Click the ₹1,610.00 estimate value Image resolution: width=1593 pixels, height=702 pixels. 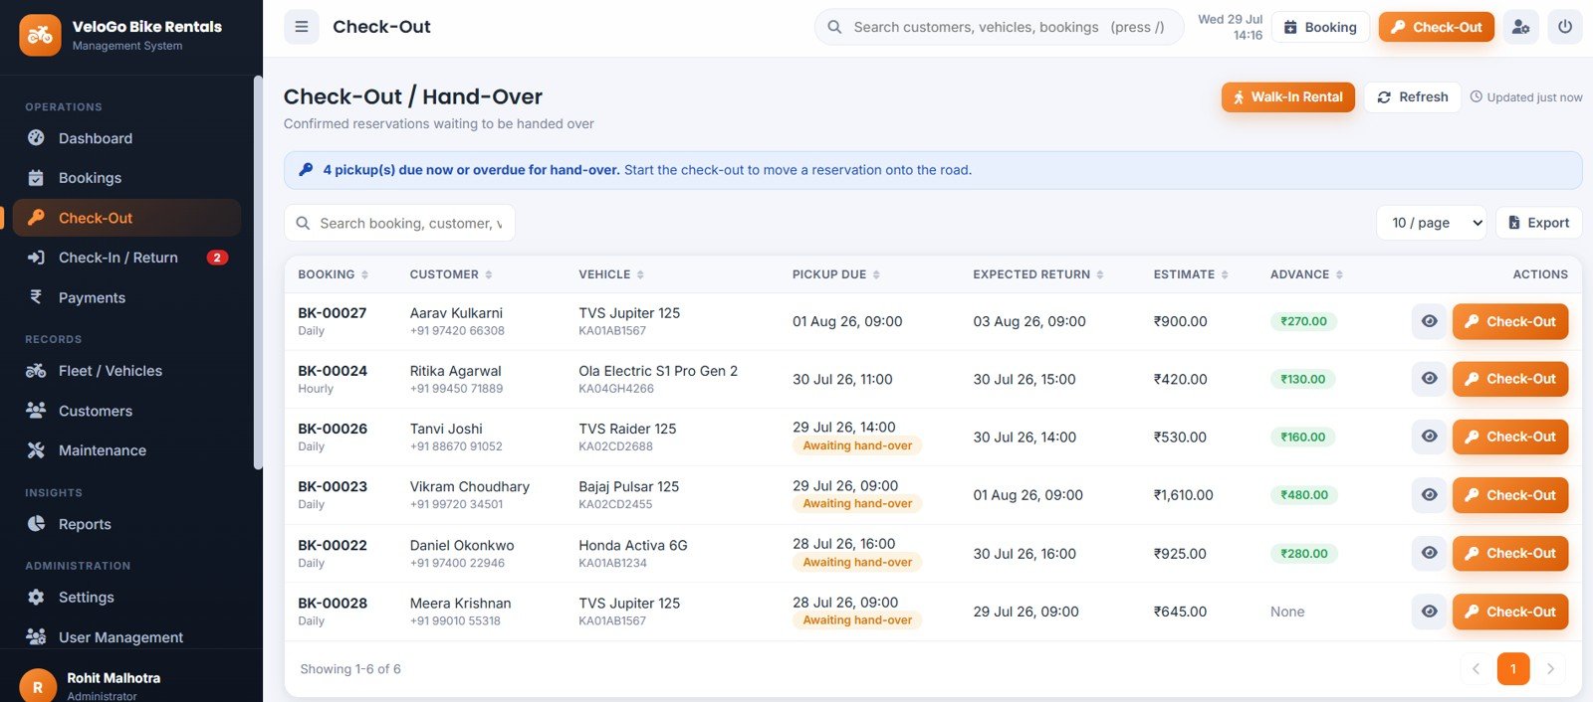tap(1183, 495)
